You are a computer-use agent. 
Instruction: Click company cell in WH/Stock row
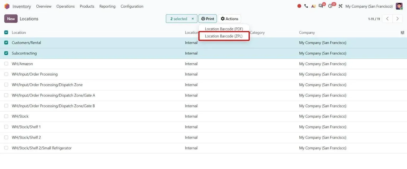click(x=323, y=116)
